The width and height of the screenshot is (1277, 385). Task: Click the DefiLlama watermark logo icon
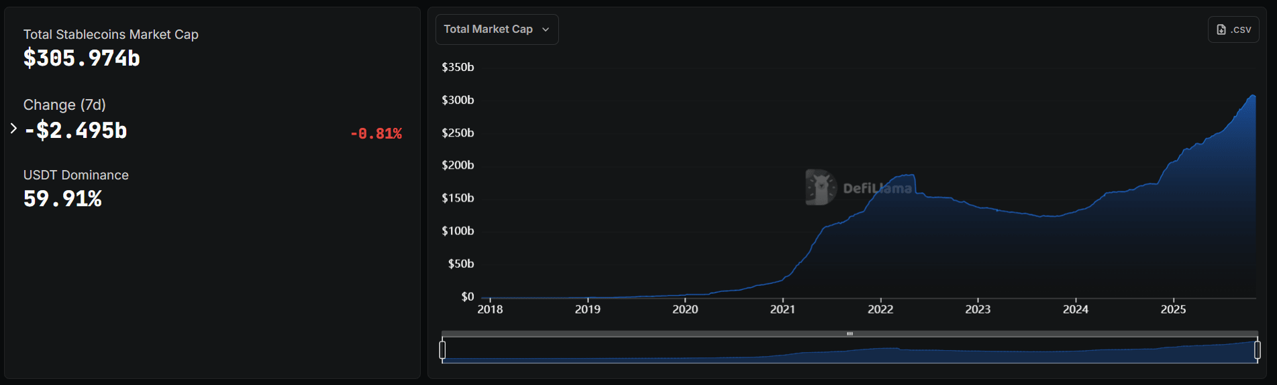pos(820,187)
